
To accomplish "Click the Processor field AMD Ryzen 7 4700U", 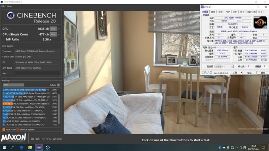I will coord(37,51).
